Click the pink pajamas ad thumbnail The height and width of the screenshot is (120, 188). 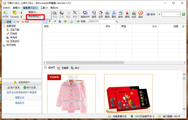[x=71, y=94]
